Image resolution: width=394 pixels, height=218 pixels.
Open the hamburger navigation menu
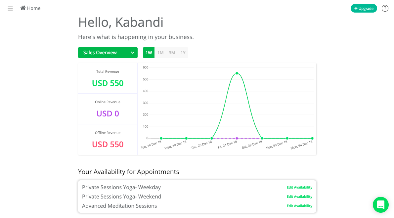[x=10, y=9]
